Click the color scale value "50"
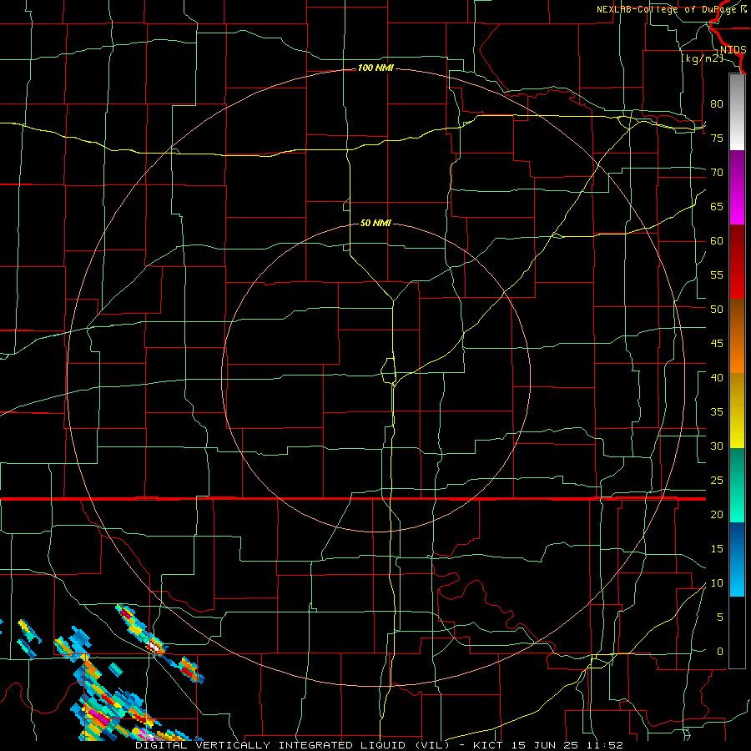751x751 pixels. [x=717, y=310]
